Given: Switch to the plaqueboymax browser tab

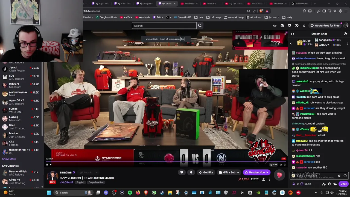Looking at the screenshot, I should pos(145,4).
